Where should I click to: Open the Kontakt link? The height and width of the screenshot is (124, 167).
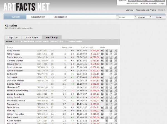(162, 10)
